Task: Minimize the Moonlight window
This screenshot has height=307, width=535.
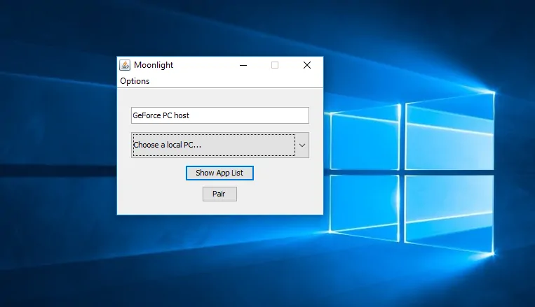Action: 243,65
